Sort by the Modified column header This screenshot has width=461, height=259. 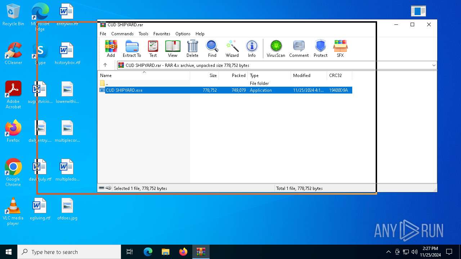point(309,75)
